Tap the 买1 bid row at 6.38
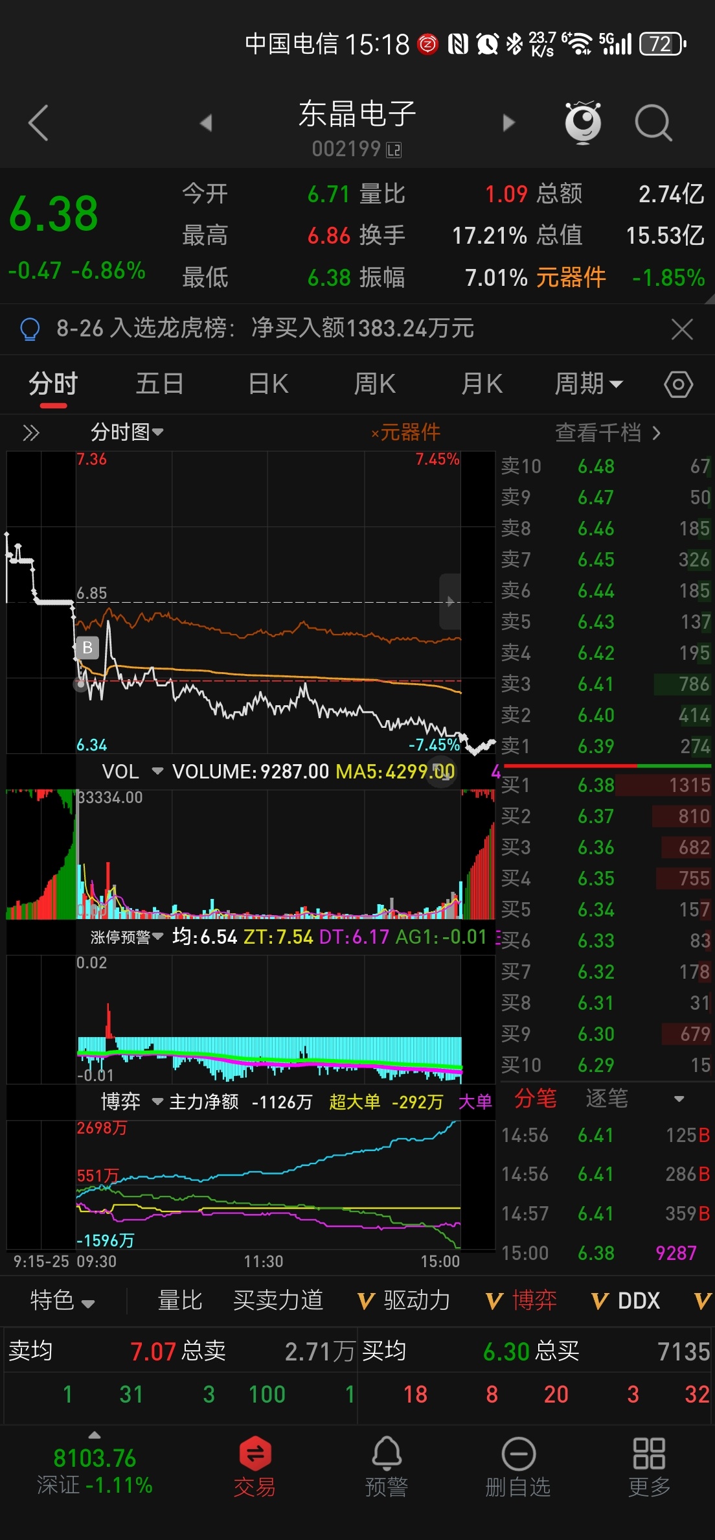This screenshot has height=1540, width=715. click(606, 786)
